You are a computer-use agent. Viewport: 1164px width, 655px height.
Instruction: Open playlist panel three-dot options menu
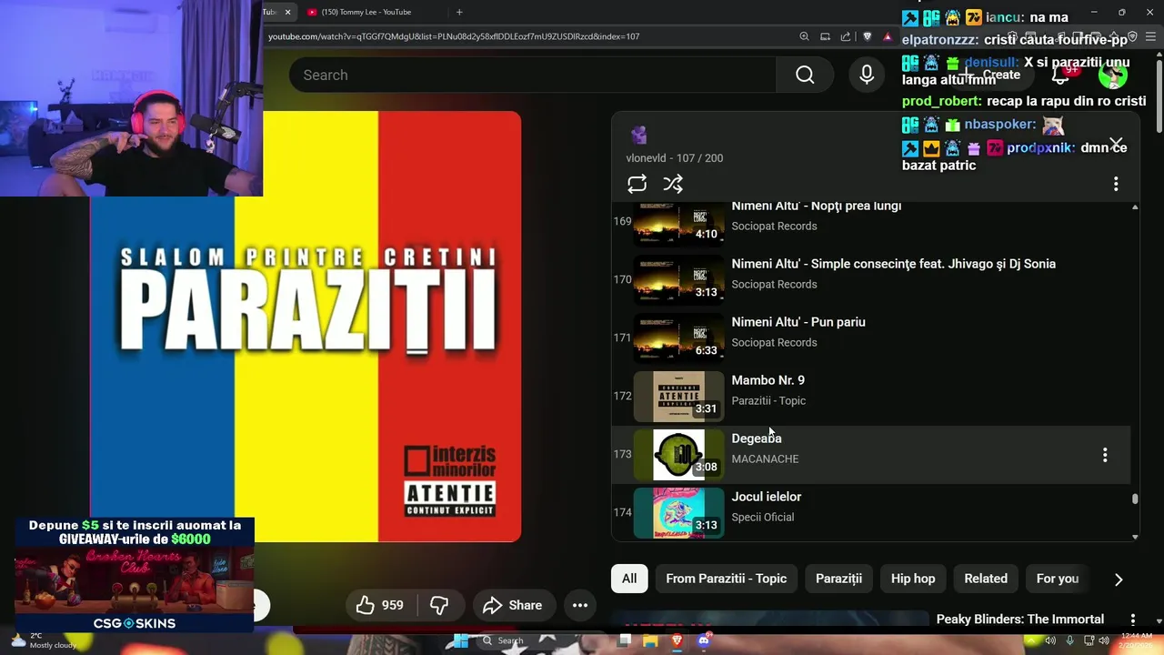pos(1116,184)
